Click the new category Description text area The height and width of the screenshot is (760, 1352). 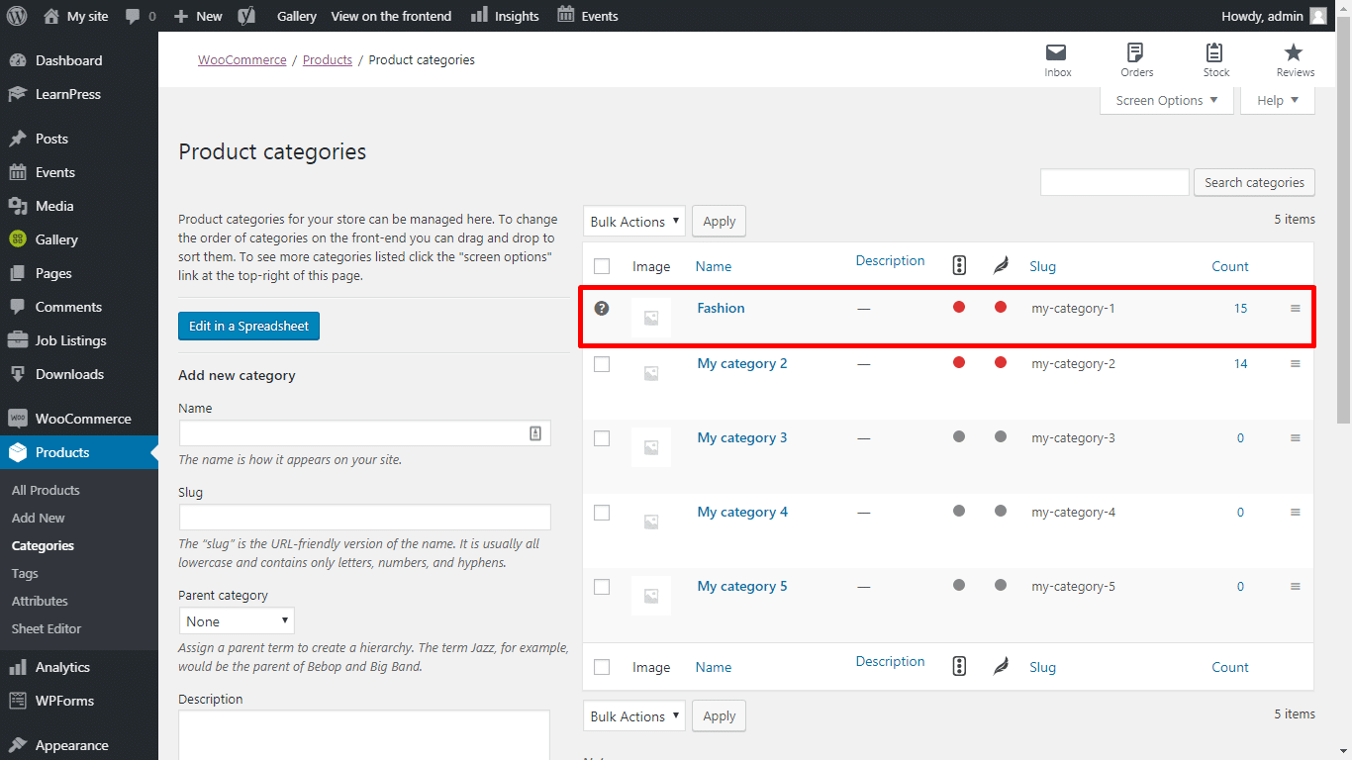tap(364, 735)
